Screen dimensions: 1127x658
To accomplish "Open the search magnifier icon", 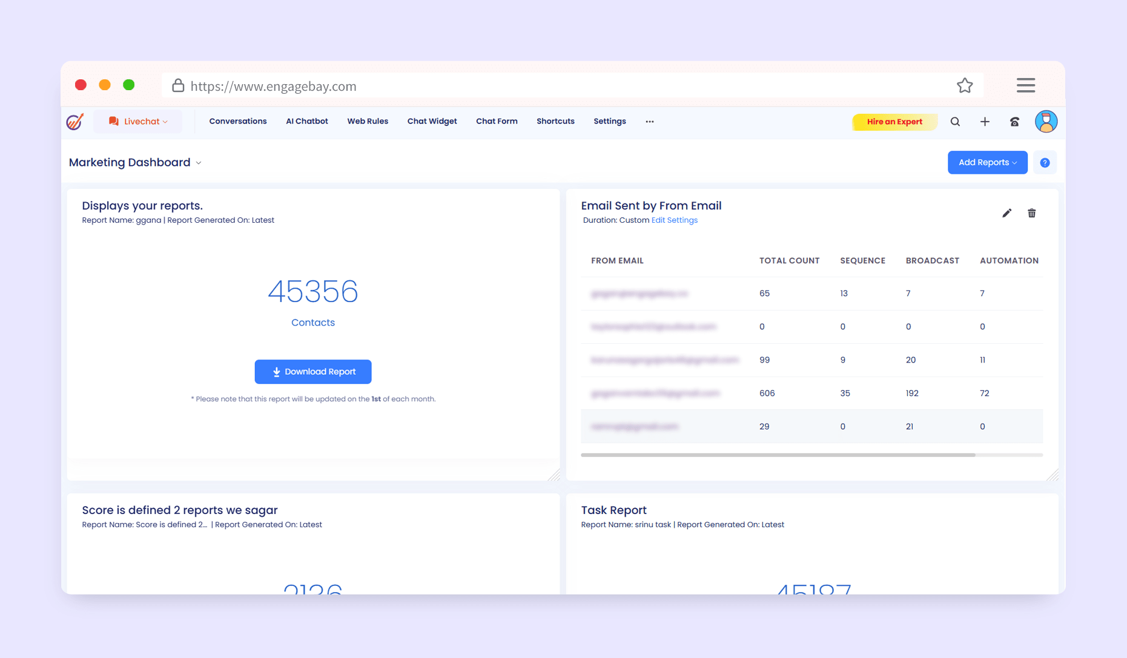I will (955, 122).
